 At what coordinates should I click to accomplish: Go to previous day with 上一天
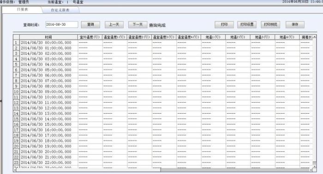tap(114, 25)
